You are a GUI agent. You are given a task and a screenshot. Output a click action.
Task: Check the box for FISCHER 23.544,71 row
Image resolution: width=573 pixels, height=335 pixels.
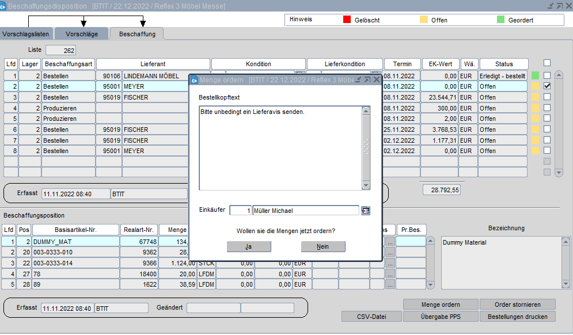pos(547,97)
